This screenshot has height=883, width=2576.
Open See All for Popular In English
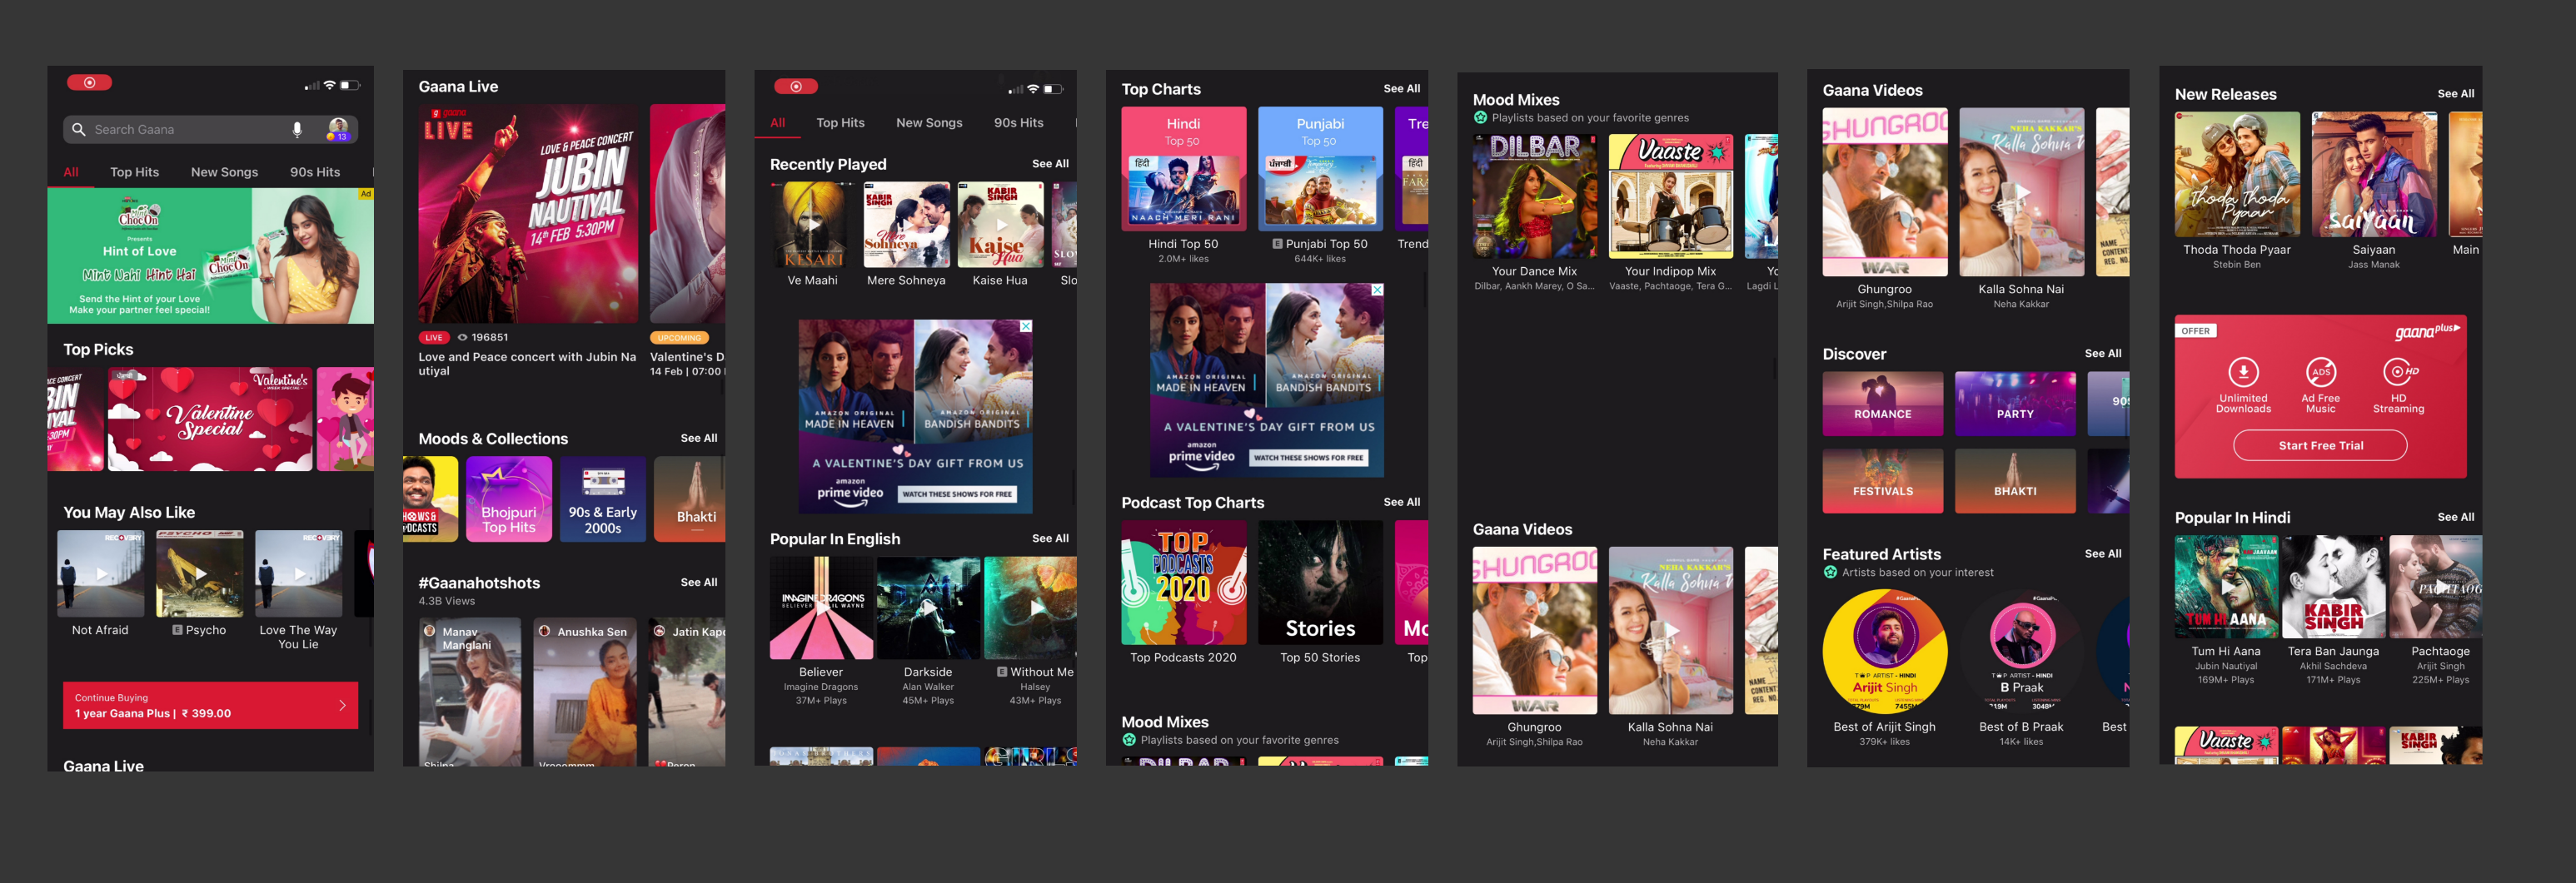1050,538
